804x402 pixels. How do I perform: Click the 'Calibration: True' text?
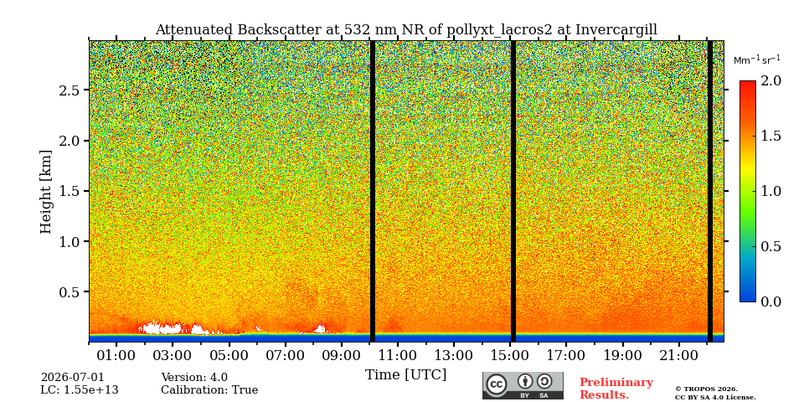pyautogui.click(x=209, y=390)
